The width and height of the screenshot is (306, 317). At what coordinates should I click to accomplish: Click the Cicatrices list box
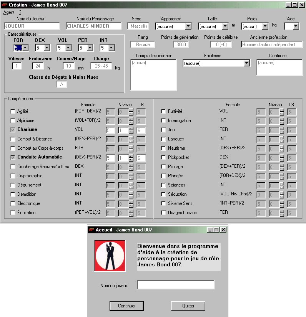[x=279, y=67]
